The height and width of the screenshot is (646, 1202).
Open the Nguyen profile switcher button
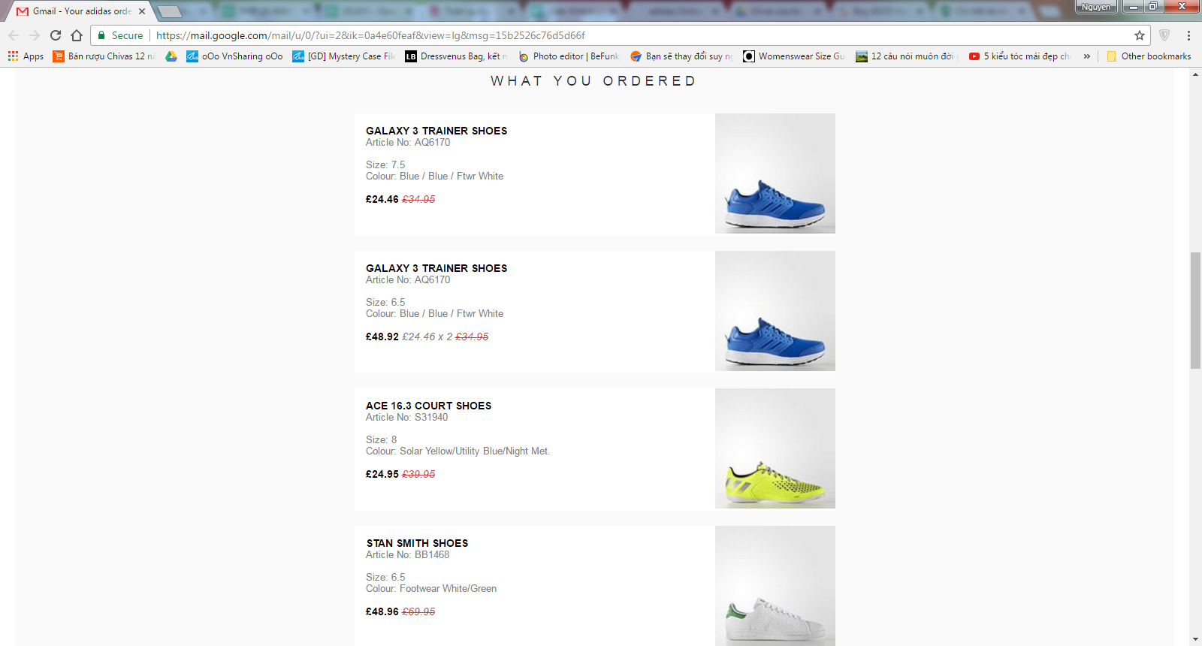[1096, 7]
